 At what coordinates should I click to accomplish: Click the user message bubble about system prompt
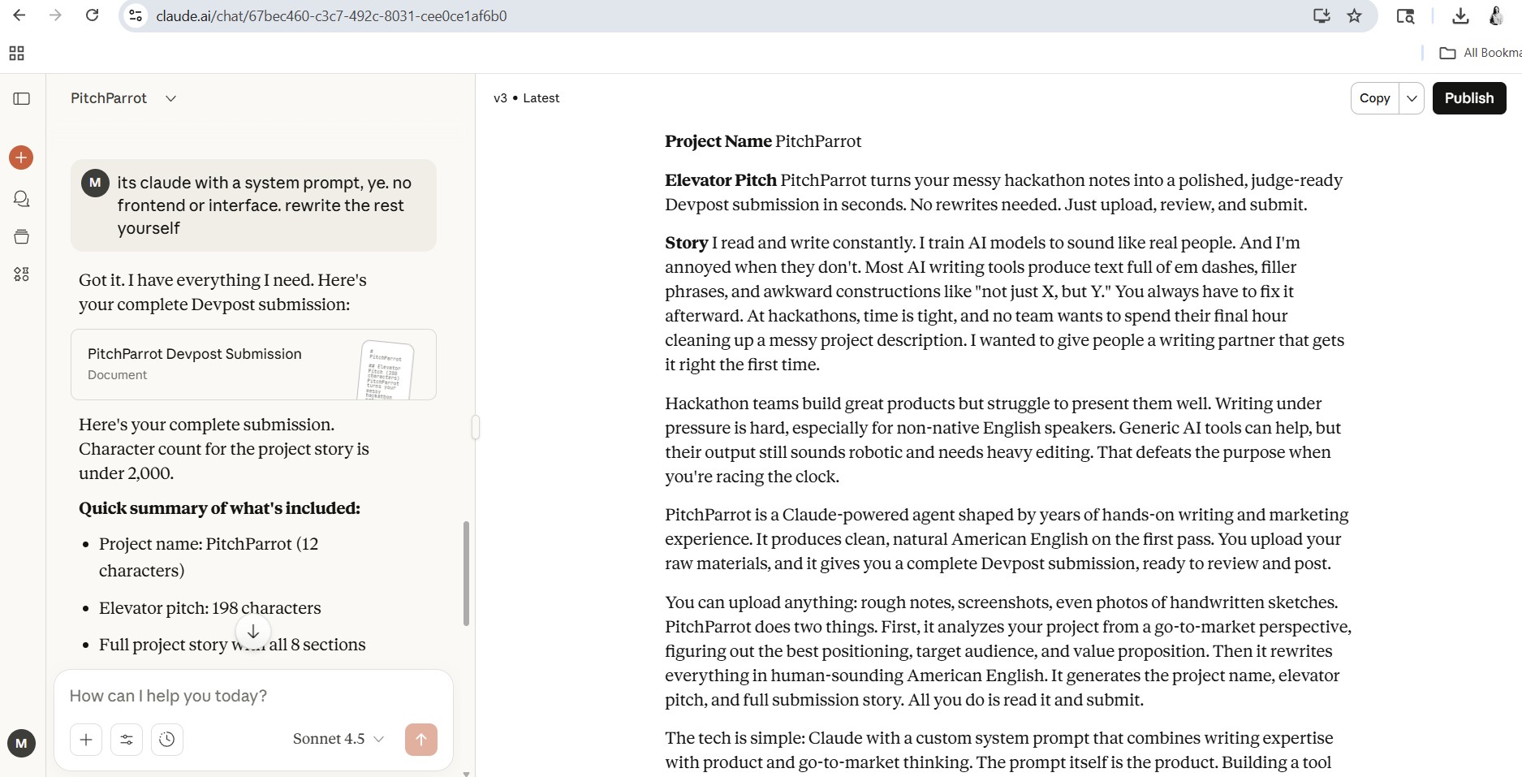click(x=253, y=205)
